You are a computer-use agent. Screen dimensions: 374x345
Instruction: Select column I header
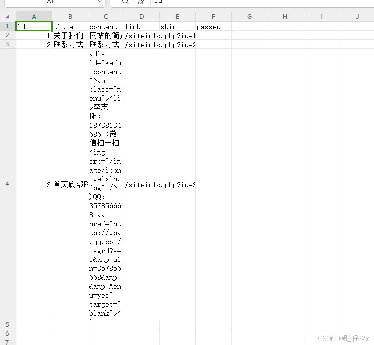(x=321, y=17)
